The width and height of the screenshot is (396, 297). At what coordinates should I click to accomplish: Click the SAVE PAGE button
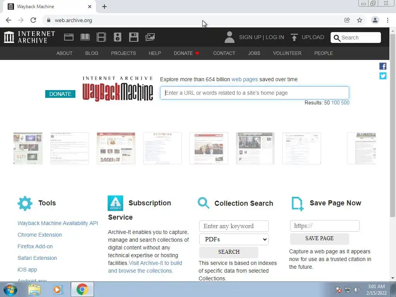tap(319, 238)
